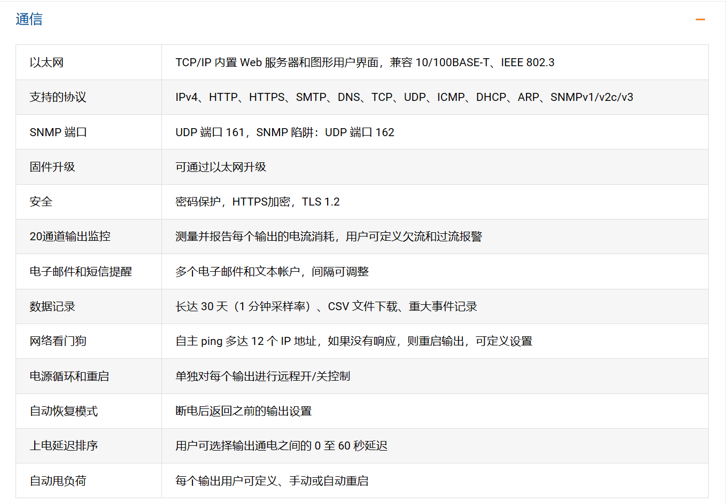Click the 多个电子邮件和文本帐户 text
The height and width of the screenshot is (504, 728).
tap(272, 272)
